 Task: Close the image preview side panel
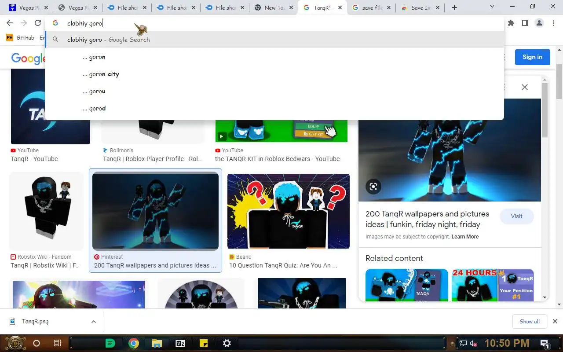[x=525, y=87]
